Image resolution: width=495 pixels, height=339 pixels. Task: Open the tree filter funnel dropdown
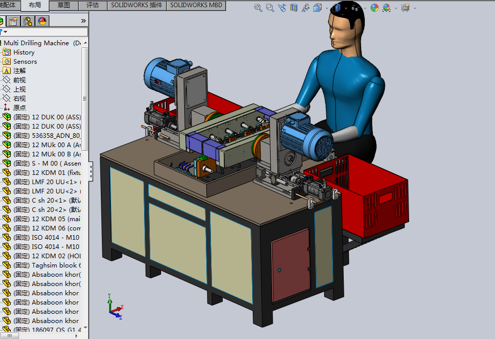click(x=4, y=32)
